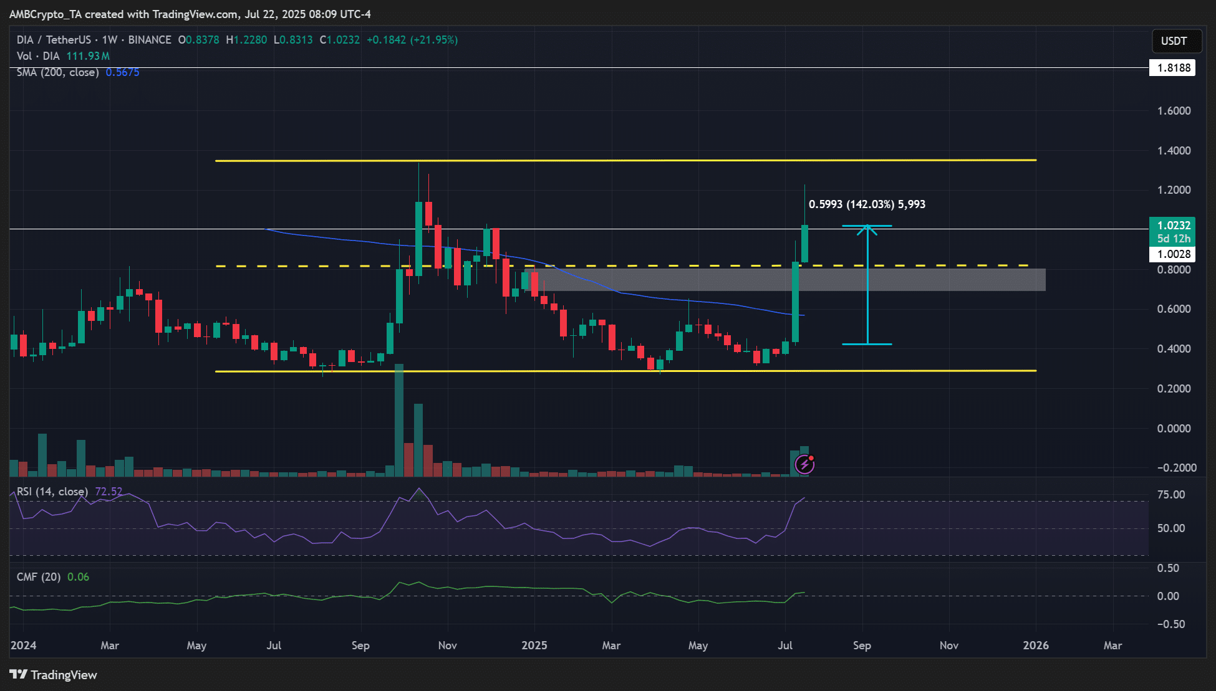The height and width of the screenshot is (691, 1216).
Task: Click the gray supply zone rectangle
Action: 786,280
